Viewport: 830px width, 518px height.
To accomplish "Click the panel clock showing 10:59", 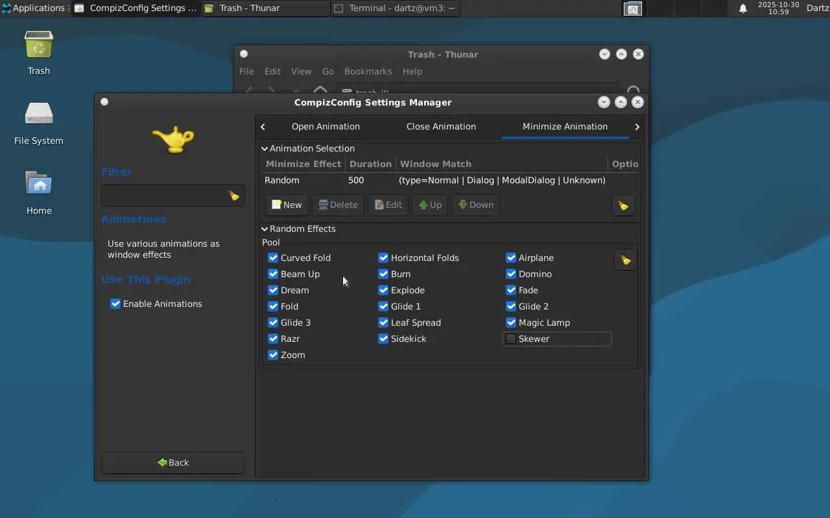I will click(778, 8).
